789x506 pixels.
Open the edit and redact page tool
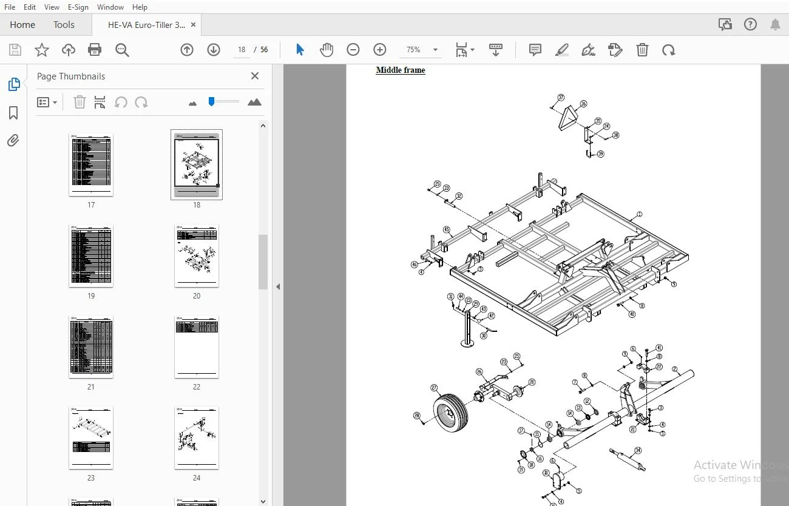[x=615, y=50]
